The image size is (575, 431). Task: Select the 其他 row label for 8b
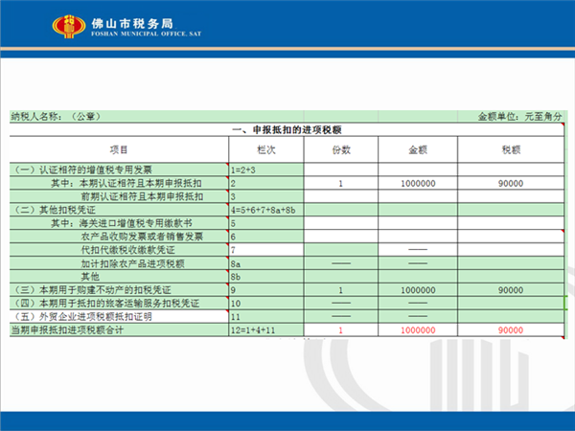119,277
